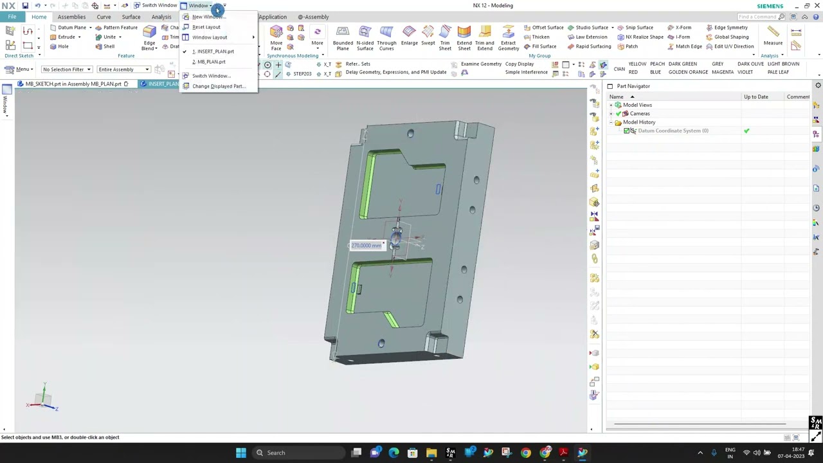
Task: Switch to 2. MB_PLAN.prt window
Action: (218, 62)
